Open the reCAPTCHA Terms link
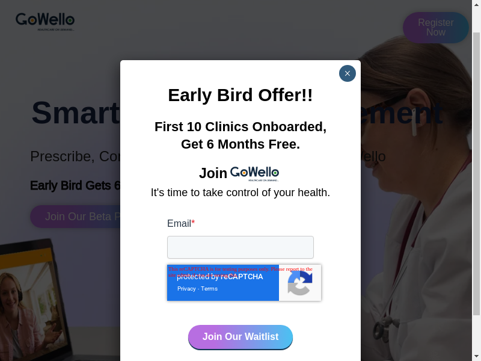The width and height of the screenshot is (481, 361). click(x=209, y=289)
